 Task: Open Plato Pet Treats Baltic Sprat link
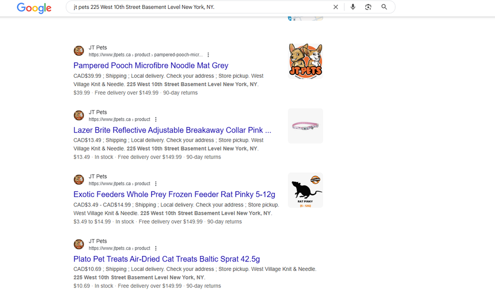pos(166,259)
